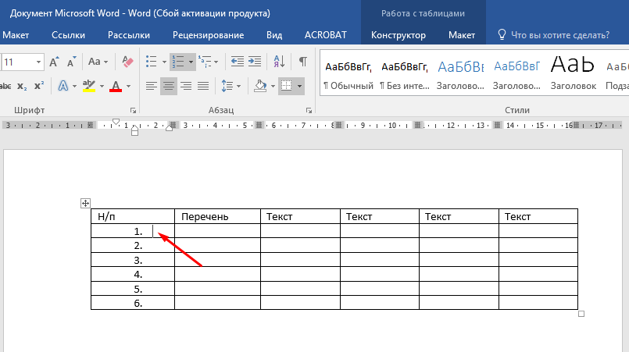Increase font size with the grow font icon
The height and width of the screenshot is (352, 629).
[x=54, y=62]
